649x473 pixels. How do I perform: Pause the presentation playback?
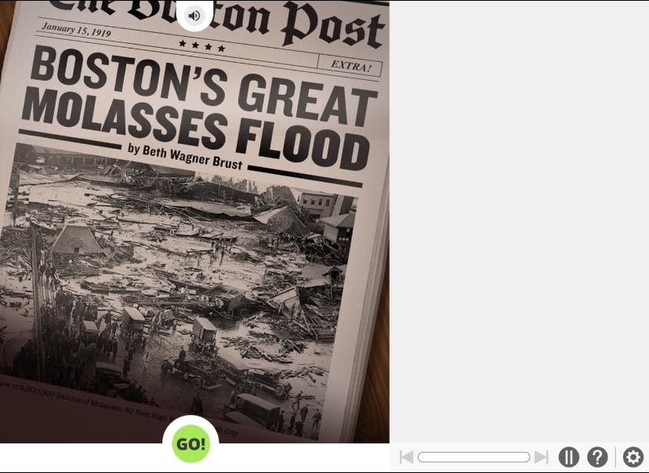(x=568, y=457)
